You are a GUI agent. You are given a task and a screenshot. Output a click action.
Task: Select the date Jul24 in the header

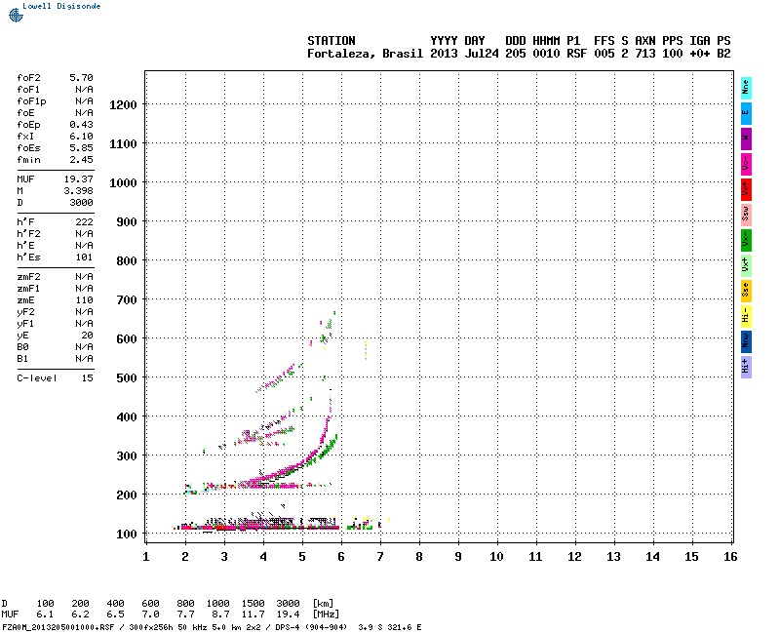tap(482, 54)
